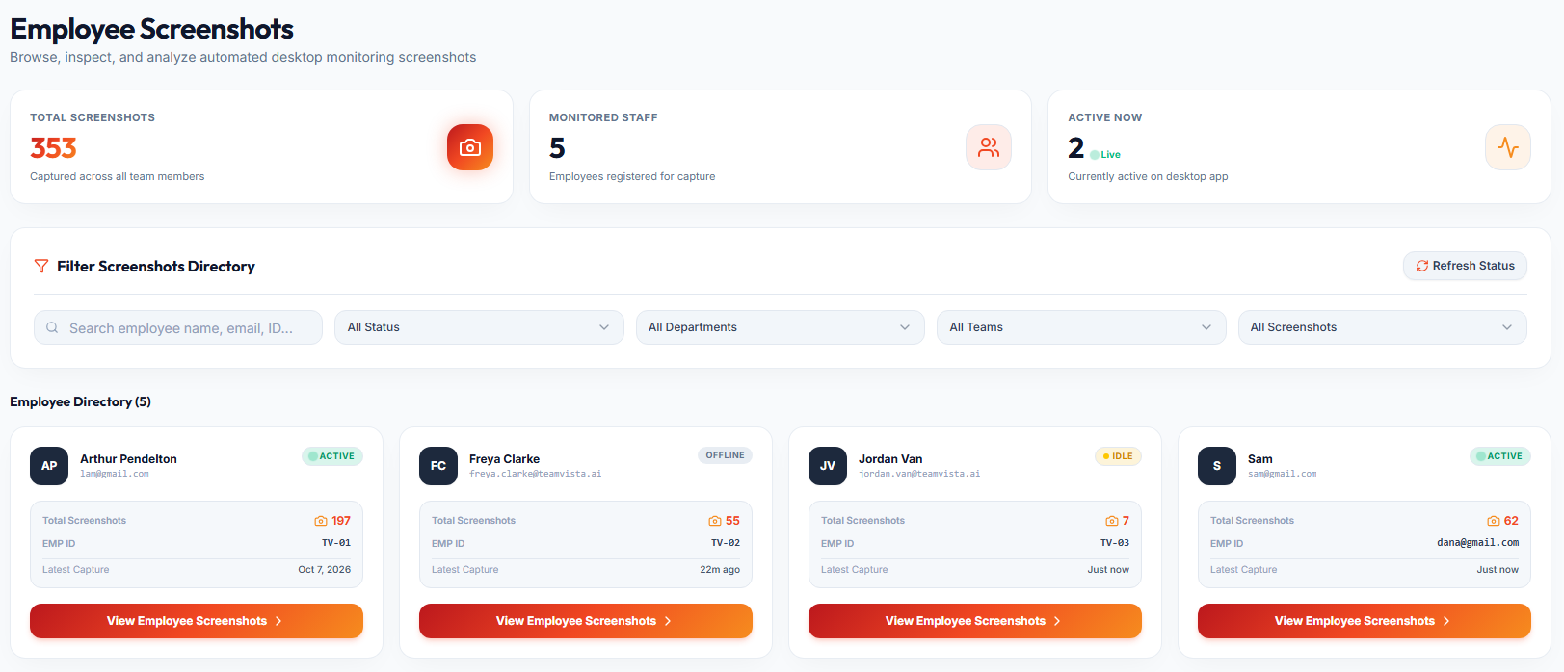
Task: View Employee Screenshots for Freya Clarke
Action: point(586,621)
